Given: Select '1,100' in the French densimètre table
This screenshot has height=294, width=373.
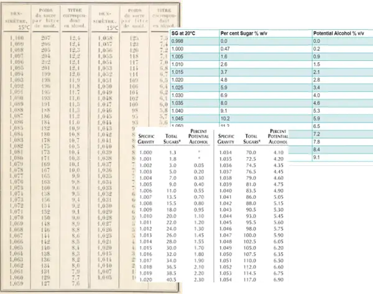Looking at the screenshot, I should pyautogui.click(x=17, y=38).
